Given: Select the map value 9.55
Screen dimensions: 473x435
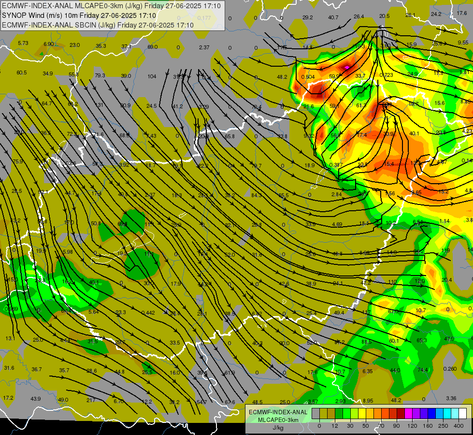Looking at the screenshot, I should [463, 43].
